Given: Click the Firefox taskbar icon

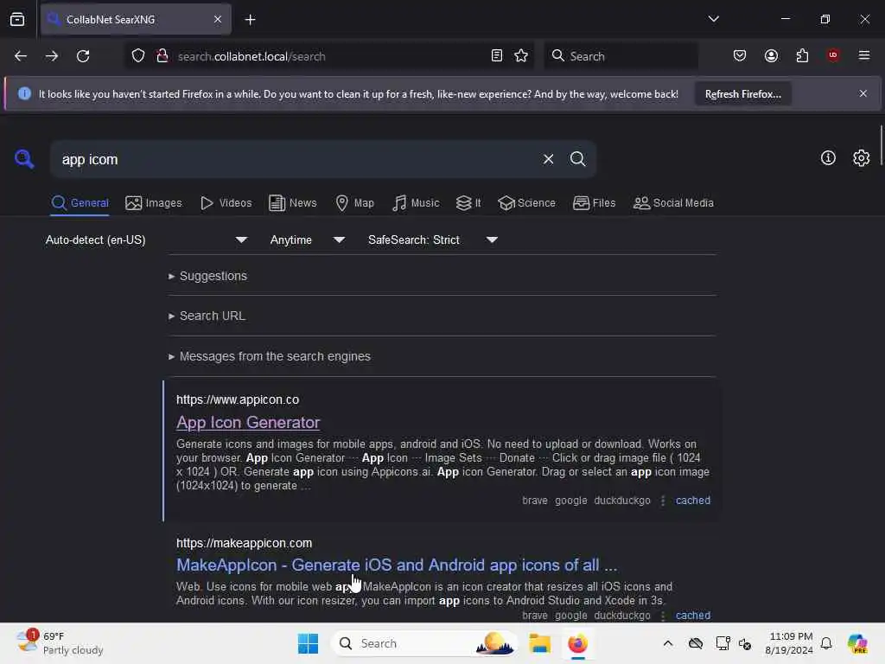Looking at the screenshot, I should [577, 643].
